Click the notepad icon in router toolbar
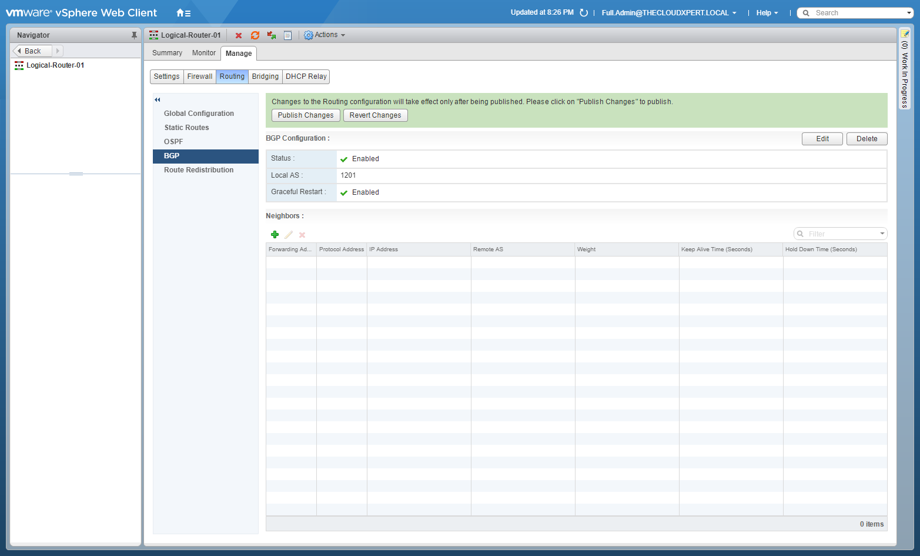Image resolution: width=920 pixels, height=556 pixels. 287,36
